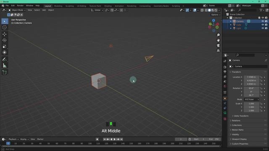
Task: Toggle Location X lock icon
Action: (x=261, y=77)
